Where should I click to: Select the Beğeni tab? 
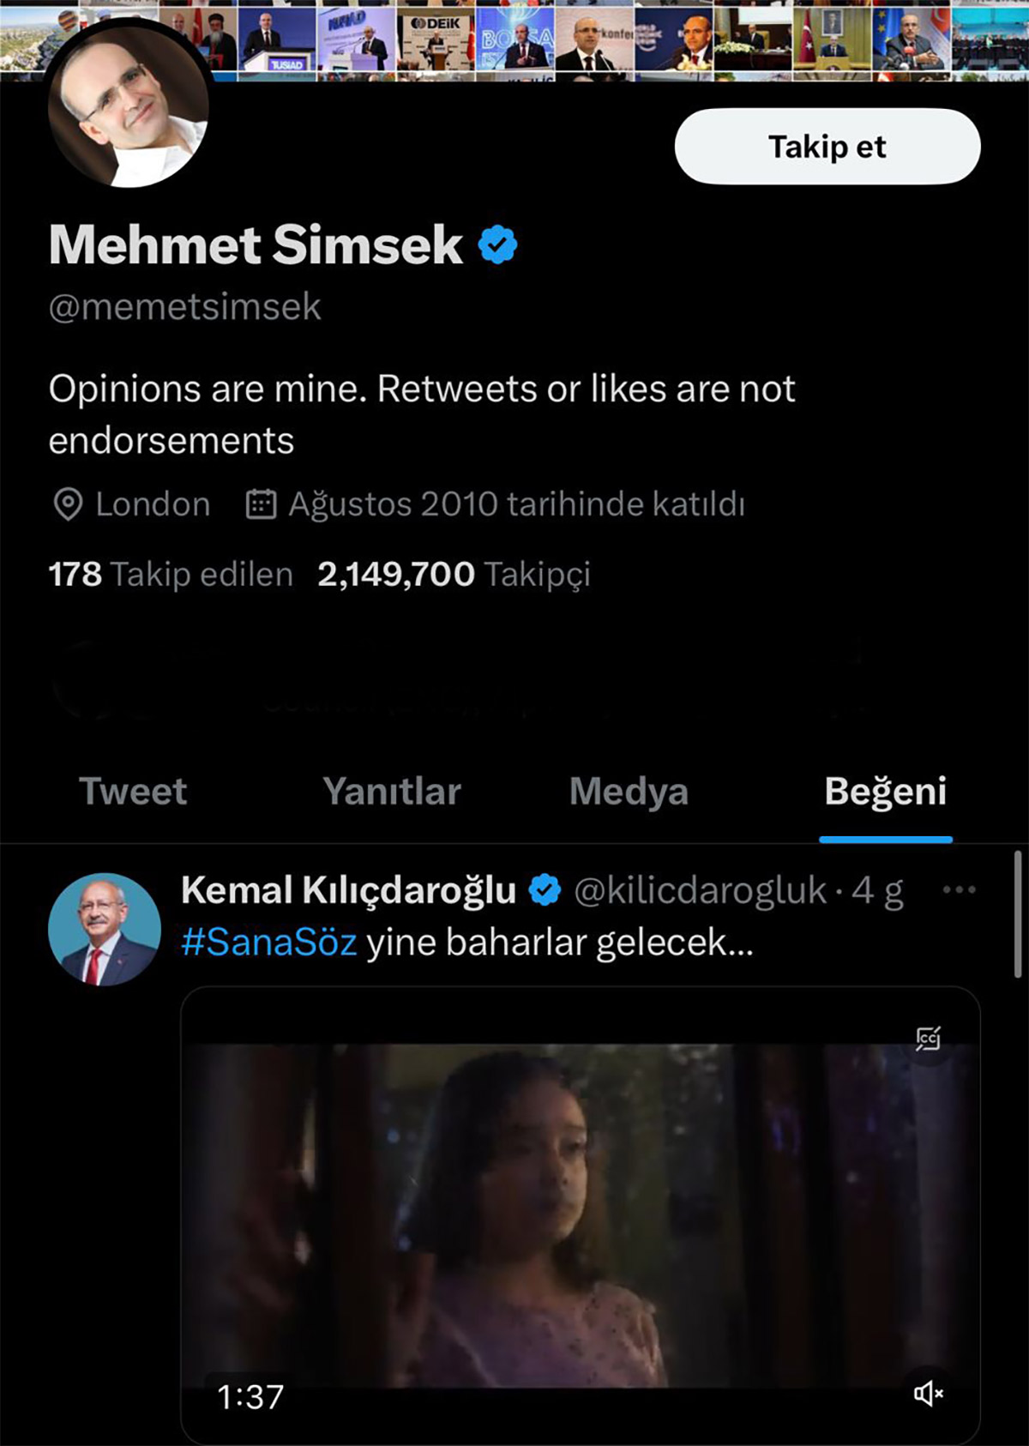[x=885, y=792]
